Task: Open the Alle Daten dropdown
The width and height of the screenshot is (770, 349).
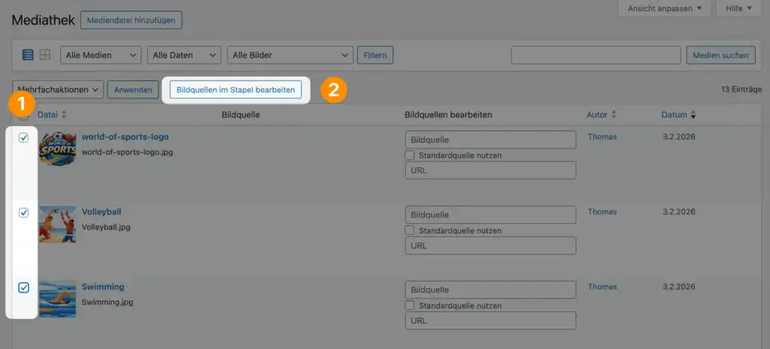Action: pyautogui.click(x=184, y=55)
